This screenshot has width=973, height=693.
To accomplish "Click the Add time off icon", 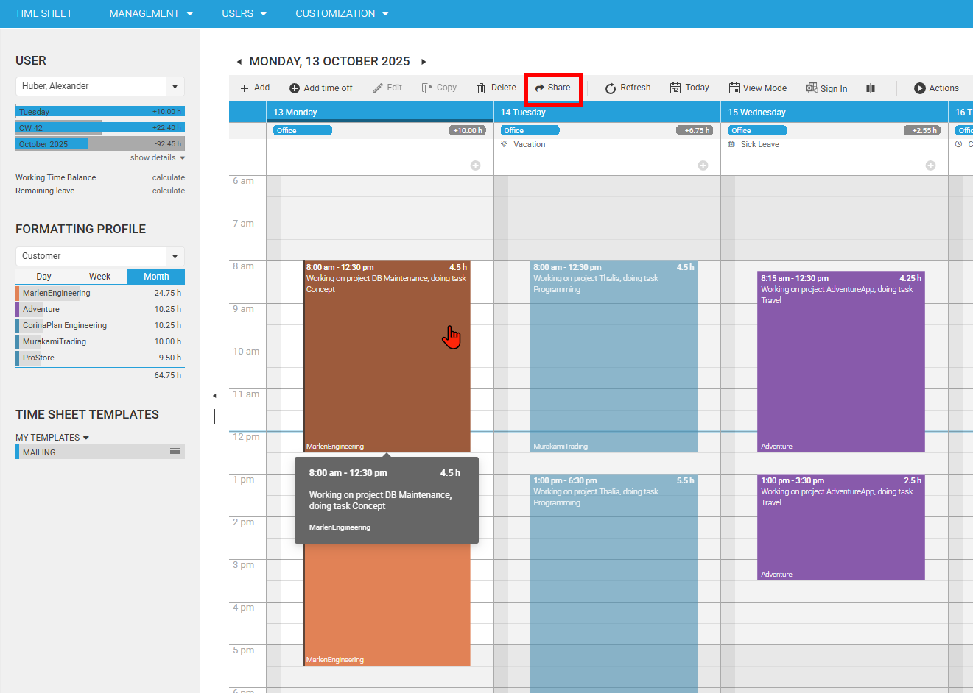I will [295, 88].
